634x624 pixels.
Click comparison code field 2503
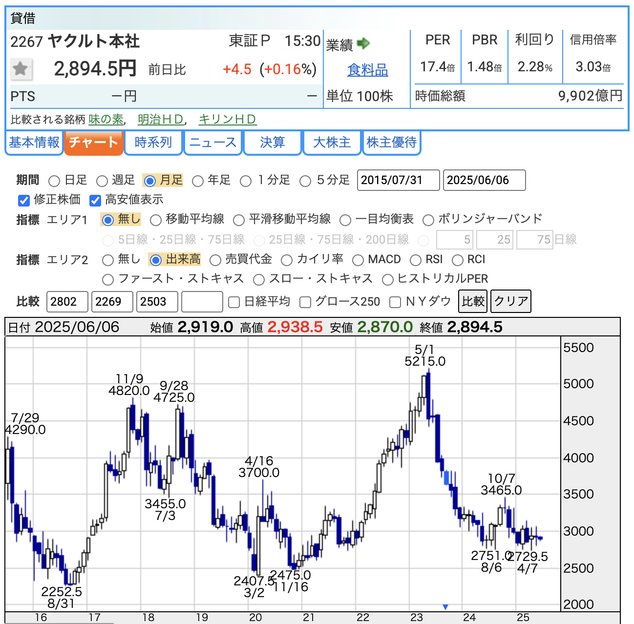(x=157, y=302)
